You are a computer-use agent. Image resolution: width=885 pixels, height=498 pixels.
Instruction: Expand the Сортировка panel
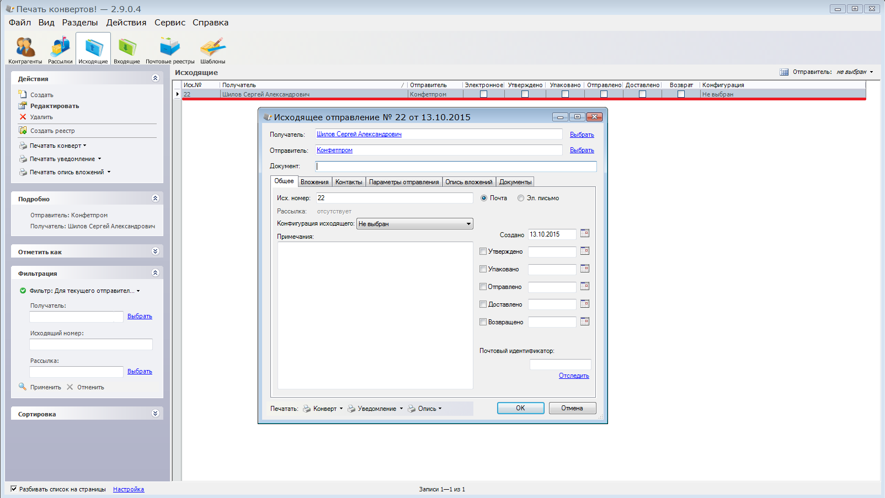point(155,414)
